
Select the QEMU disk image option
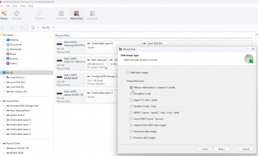tap(131, 113)
